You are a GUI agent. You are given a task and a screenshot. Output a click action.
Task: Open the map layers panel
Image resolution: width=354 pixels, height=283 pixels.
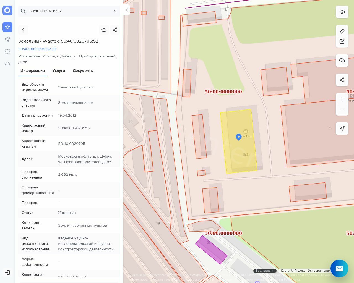point(342,12)
